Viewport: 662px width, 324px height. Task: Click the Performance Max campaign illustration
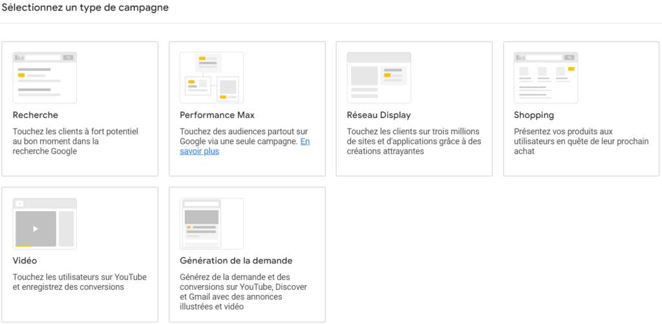click(211, 77)
